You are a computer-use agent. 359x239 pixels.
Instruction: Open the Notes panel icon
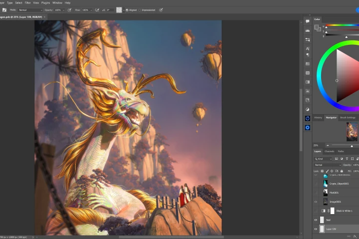click(x=308, y=100)
